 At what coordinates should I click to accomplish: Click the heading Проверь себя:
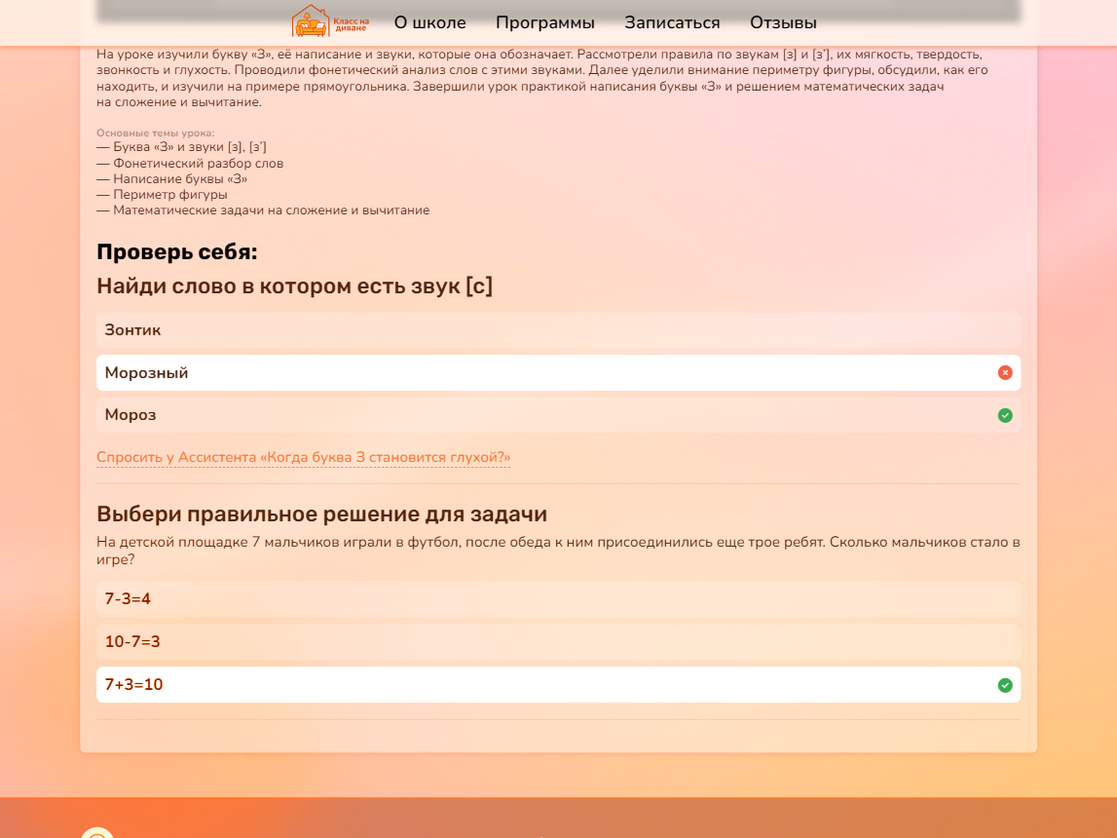pos(176,252)
